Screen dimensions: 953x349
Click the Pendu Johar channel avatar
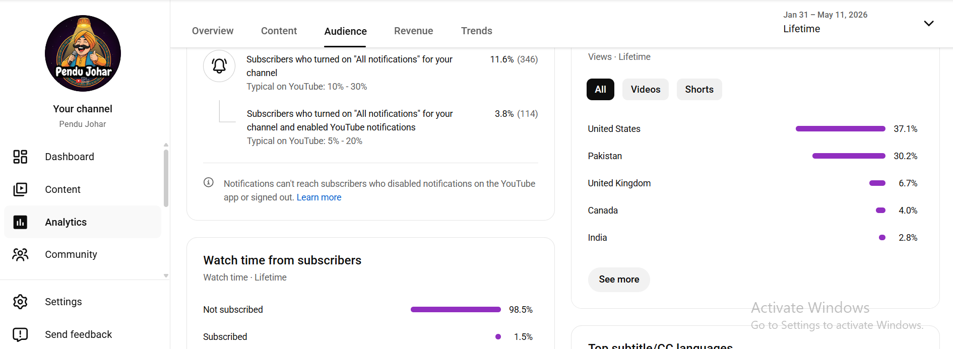(x=83, y=53)
